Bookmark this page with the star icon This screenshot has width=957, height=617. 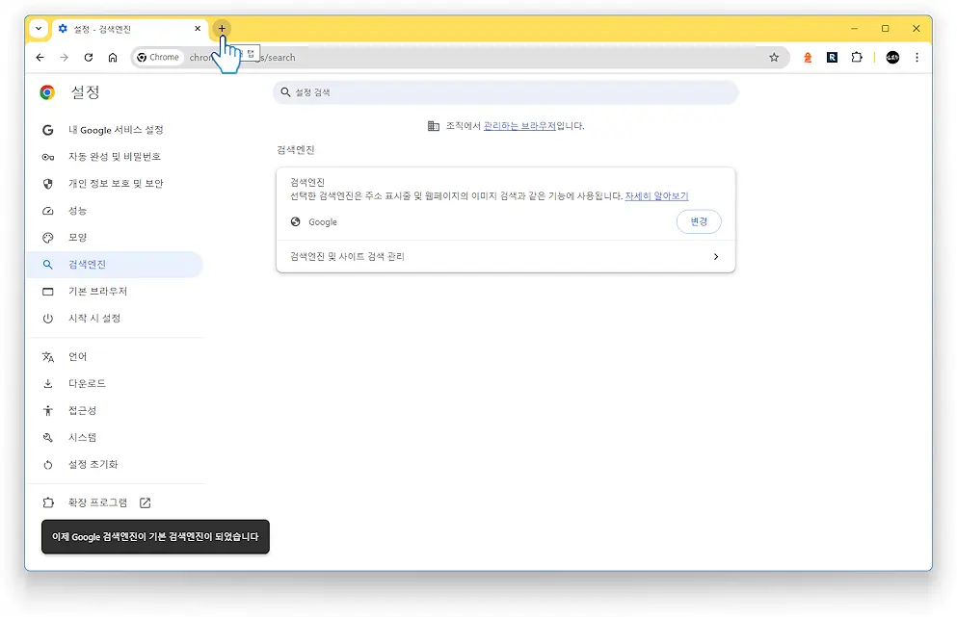click(x=775, y=58)
